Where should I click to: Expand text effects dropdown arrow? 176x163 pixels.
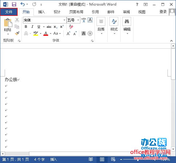coord(30,33)
